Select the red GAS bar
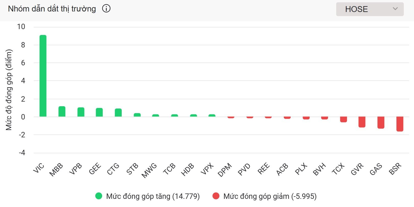Image resolution: width=414 pixels, height=207 pixels. (x=381, y=123)
